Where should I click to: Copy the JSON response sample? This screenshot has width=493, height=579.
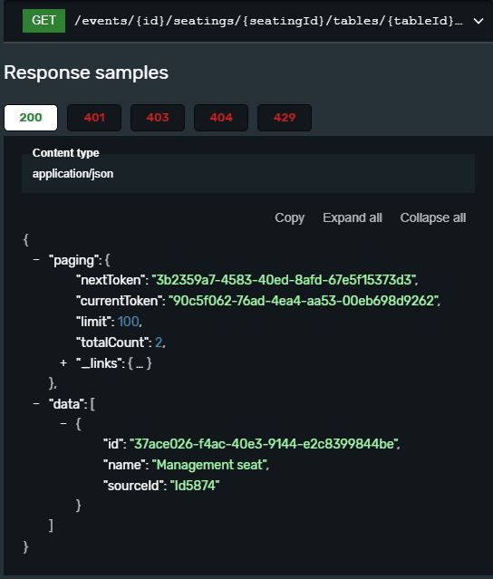[x=289, y=217]
